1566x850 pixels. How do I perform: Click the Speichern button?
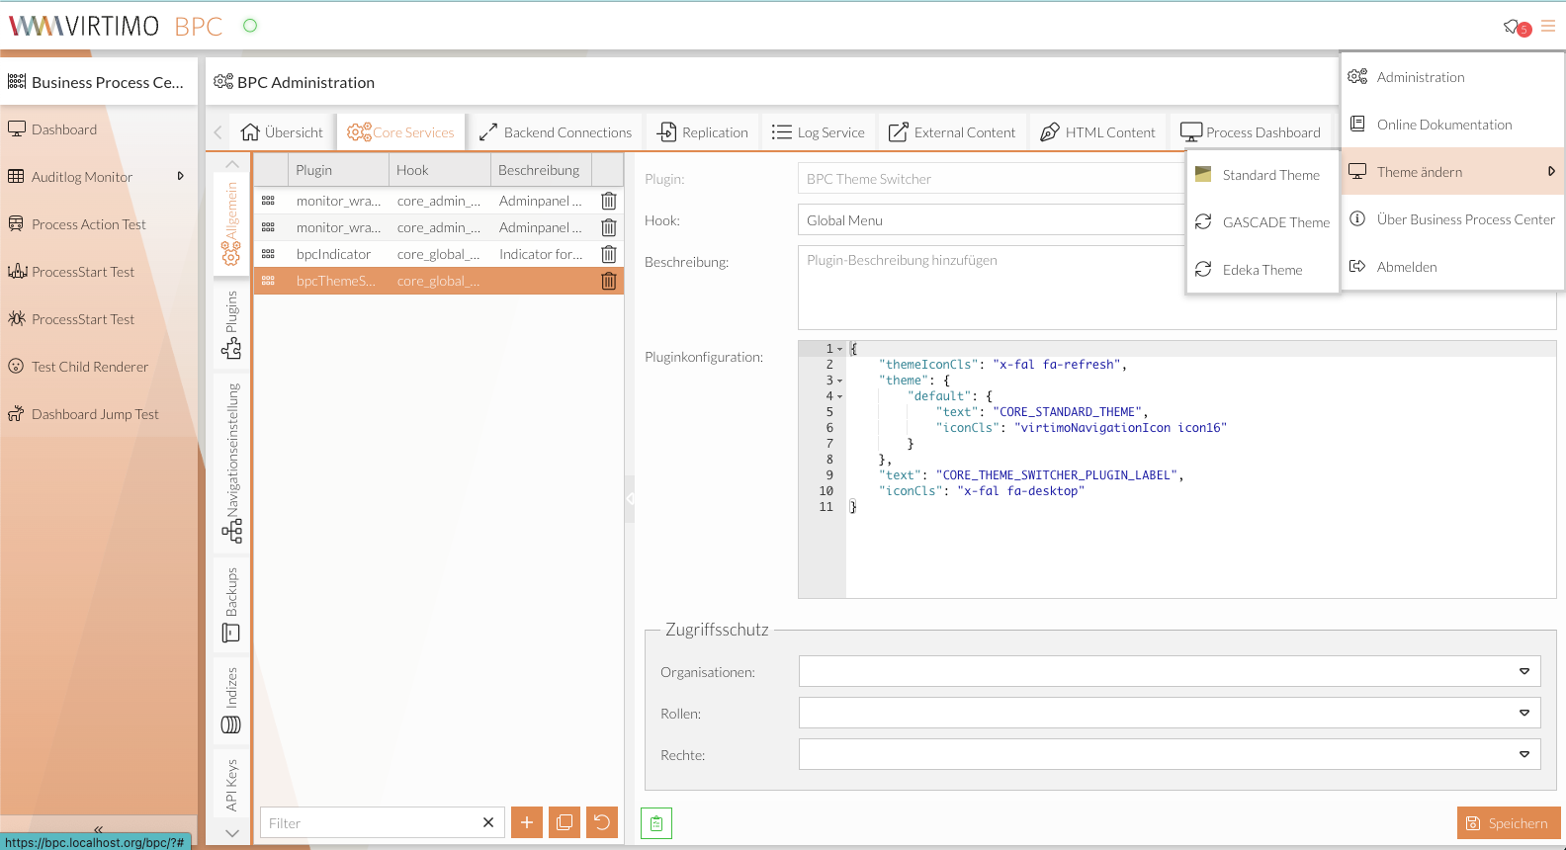coord(1508,823)
